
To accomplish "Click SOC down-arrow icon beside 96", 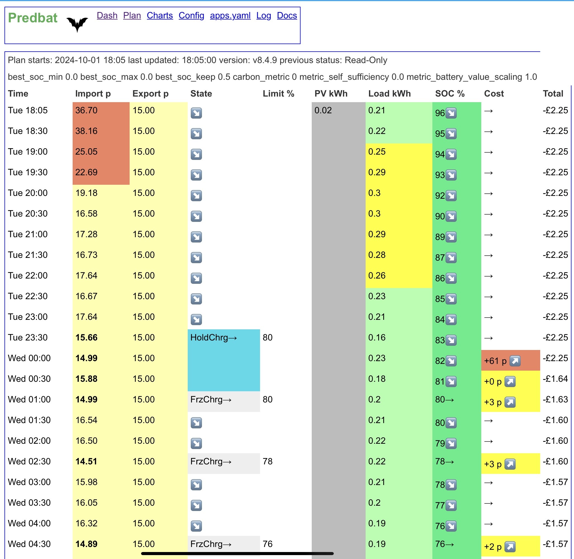I will (451, 113).
